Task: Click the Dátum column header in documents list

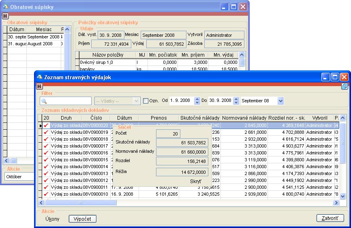Action: point(124,118)
